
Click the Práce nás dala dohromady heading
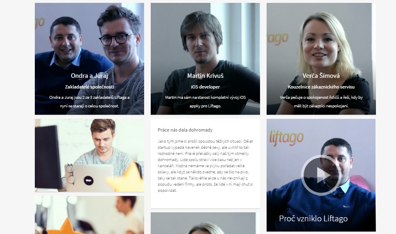[x=185, y=130]
